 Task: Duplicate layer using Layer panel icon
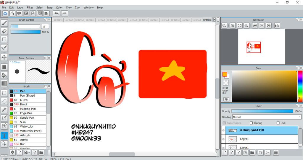260,153
